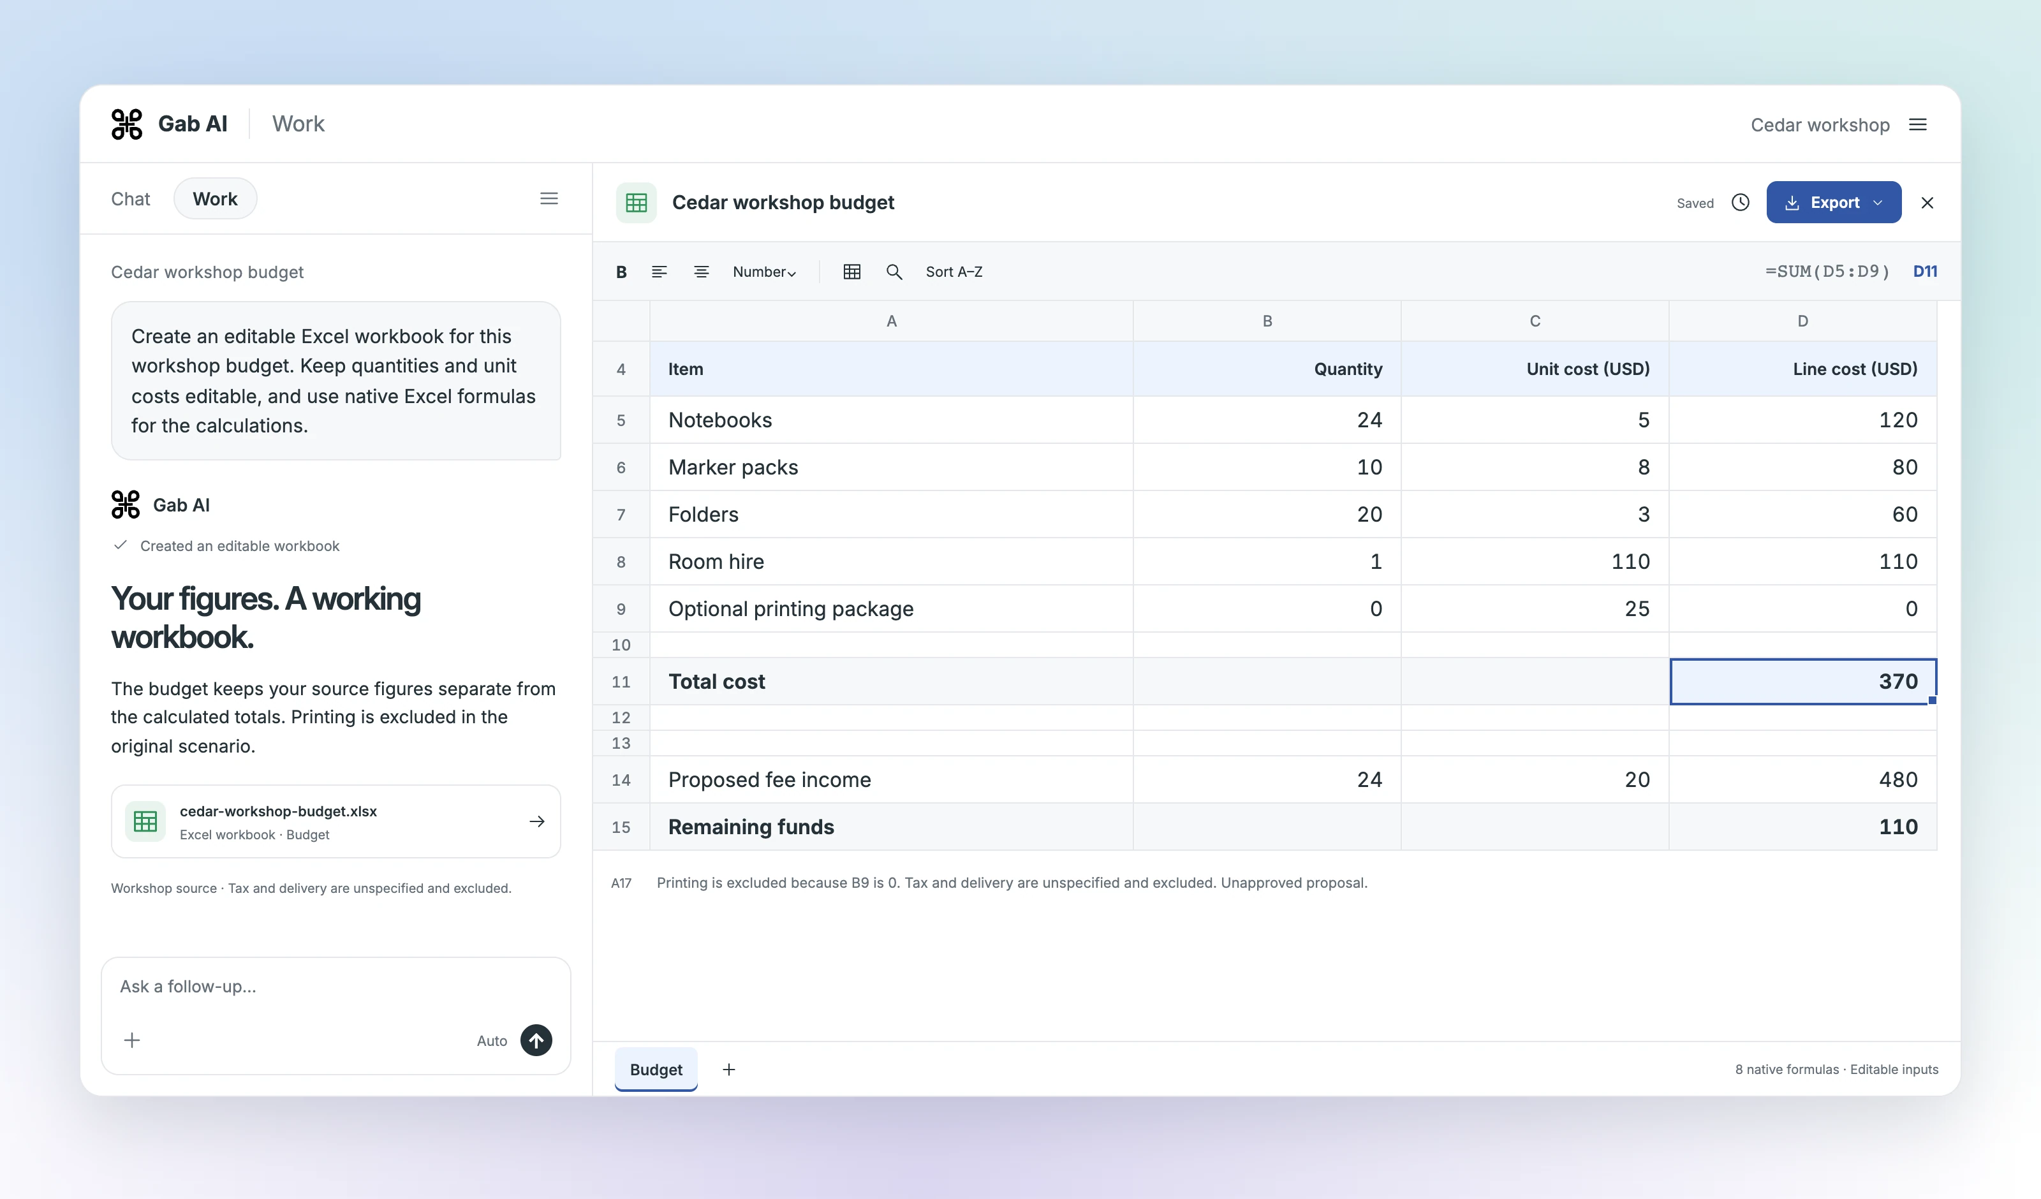This screenshot has width=2041, height=1199.
Task: Open the Number format dropdown
Action: 763,272
